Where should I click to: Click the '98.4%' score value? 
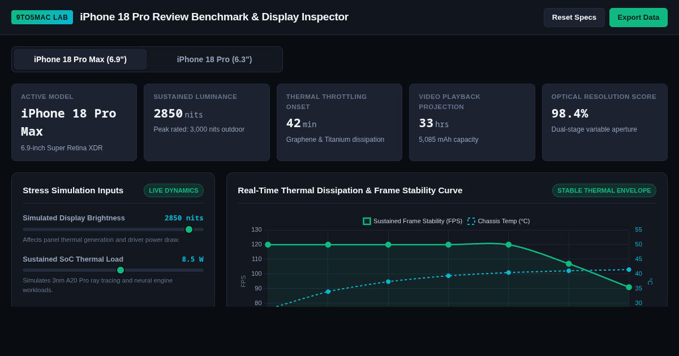pos(570,114)
